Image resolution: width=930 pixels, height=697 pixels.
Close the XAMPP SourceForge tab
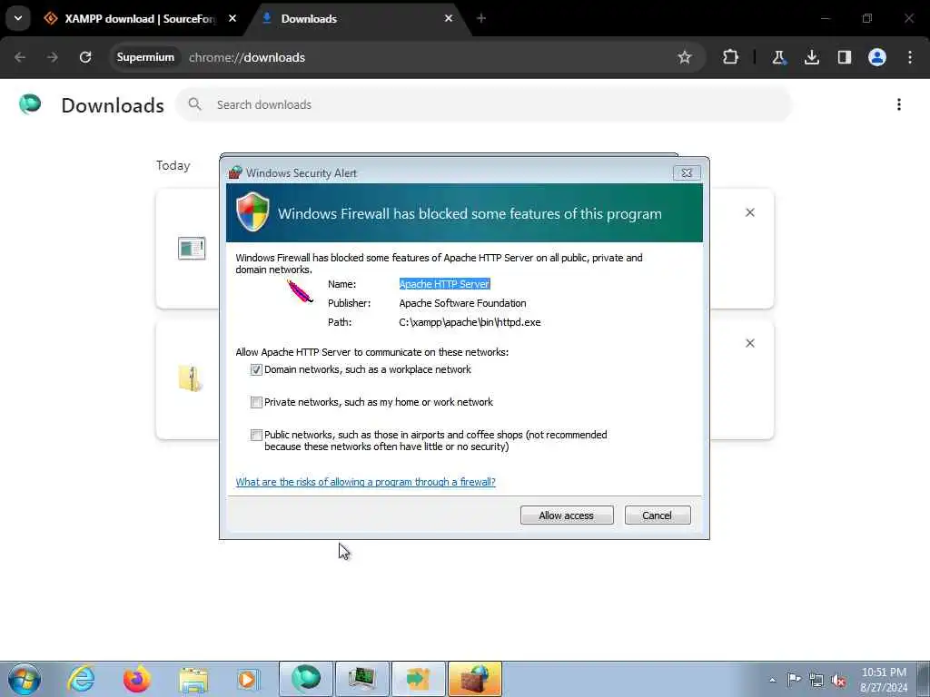[232, 18]
